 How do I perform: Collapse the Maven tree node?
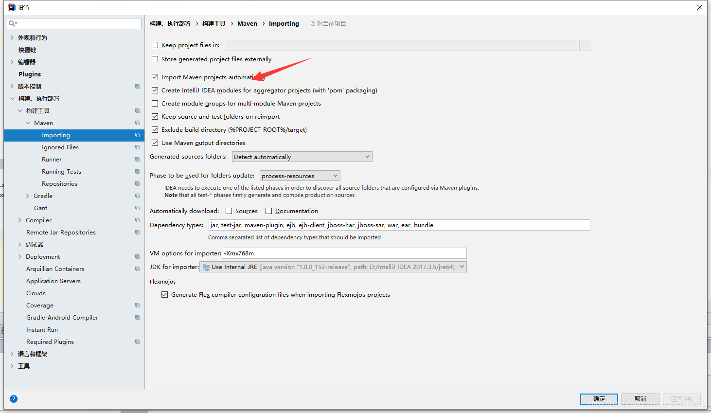(28, 123)
